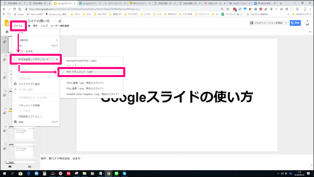Reload the page

(x=14, y=9)
